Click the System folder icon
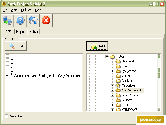 point(118,100)
